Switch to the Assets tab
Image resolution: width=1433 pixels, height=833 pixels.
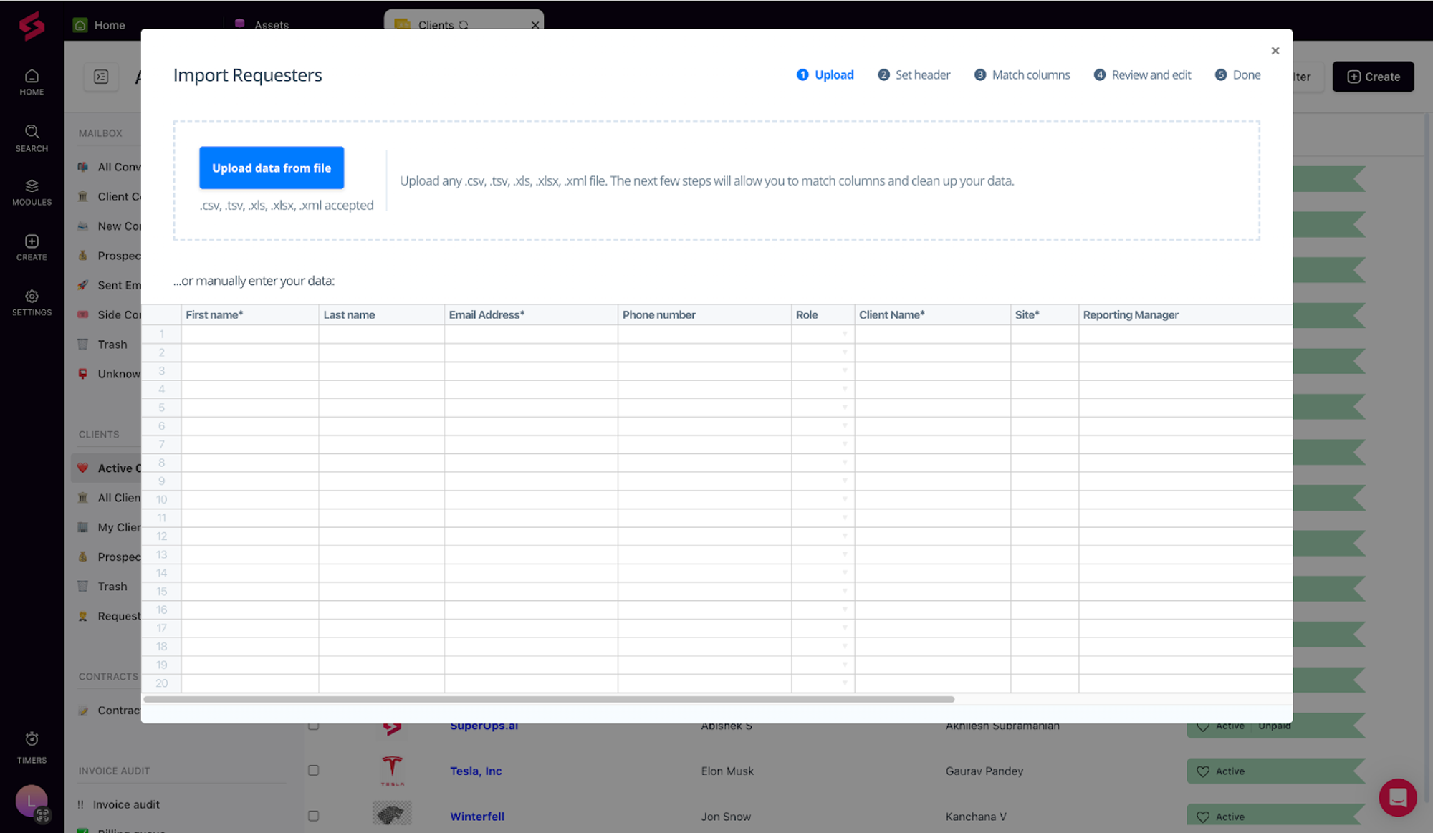pos(262,25)
